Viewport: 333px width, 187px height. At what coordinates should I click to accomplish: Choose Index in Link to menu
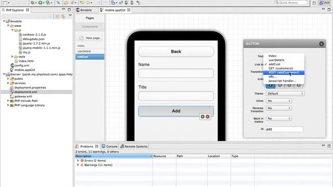pyautogui.click(x=284, y=56)
